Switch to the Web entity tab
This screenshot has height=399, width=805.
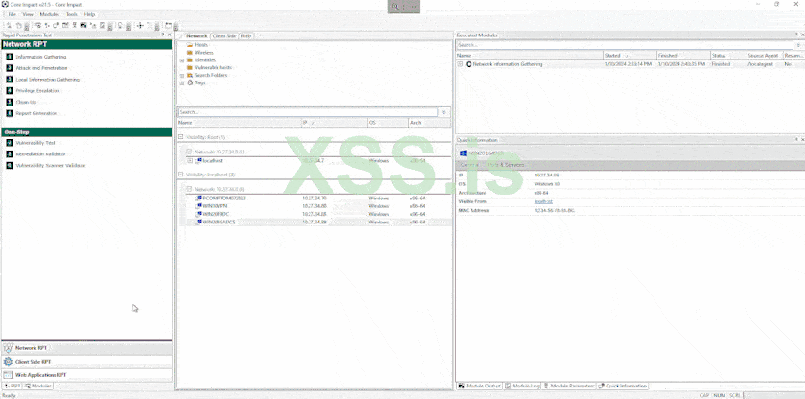tap(246, 35)
